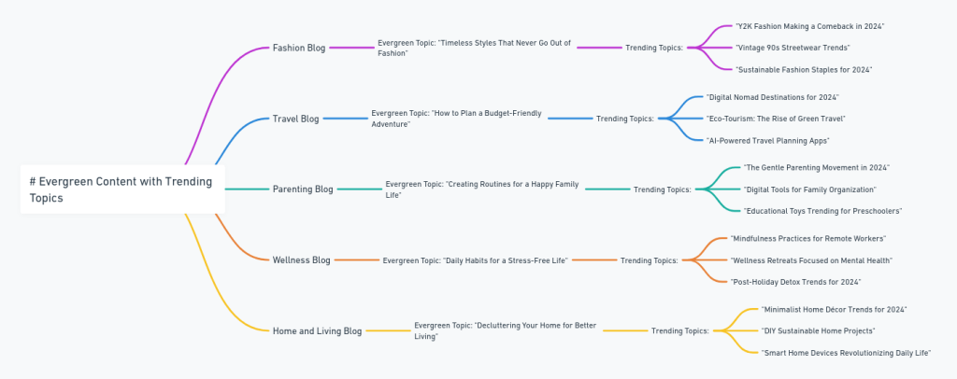Image resolution: width=957 pixels, height=379 pixels.
Task: Select 'Creating Routines for a Happy Family Life'
Action: (482, 189)
